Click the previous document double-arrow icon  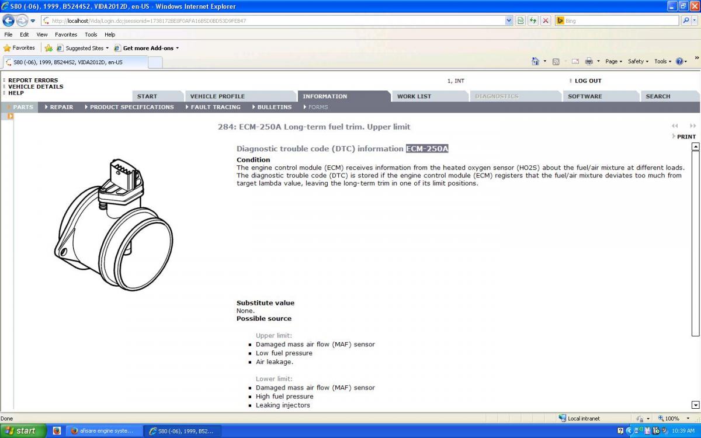click(675, 126)
